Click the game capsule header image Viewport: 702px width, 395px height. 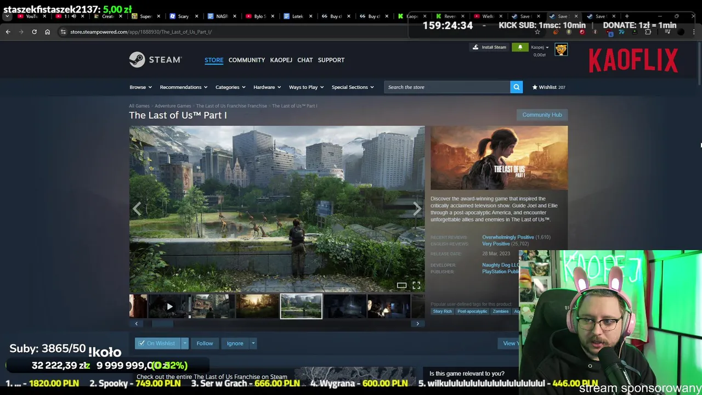pos(499,158)
